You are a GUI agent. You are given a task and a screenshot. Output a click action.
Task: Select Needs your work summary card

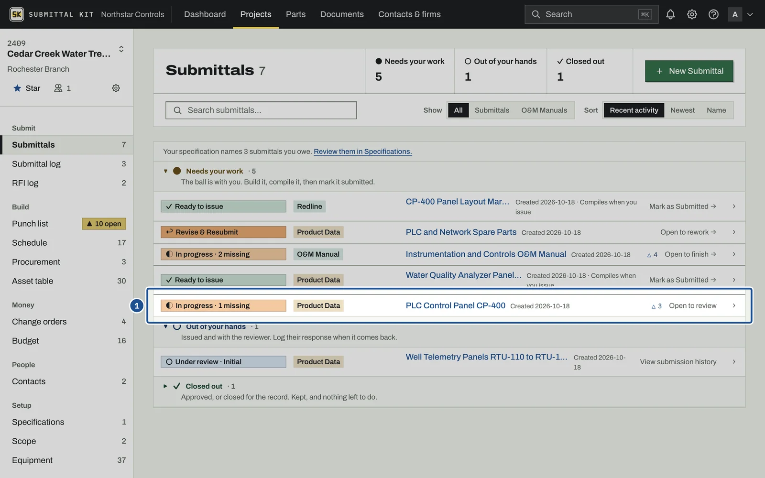[410, 71]
